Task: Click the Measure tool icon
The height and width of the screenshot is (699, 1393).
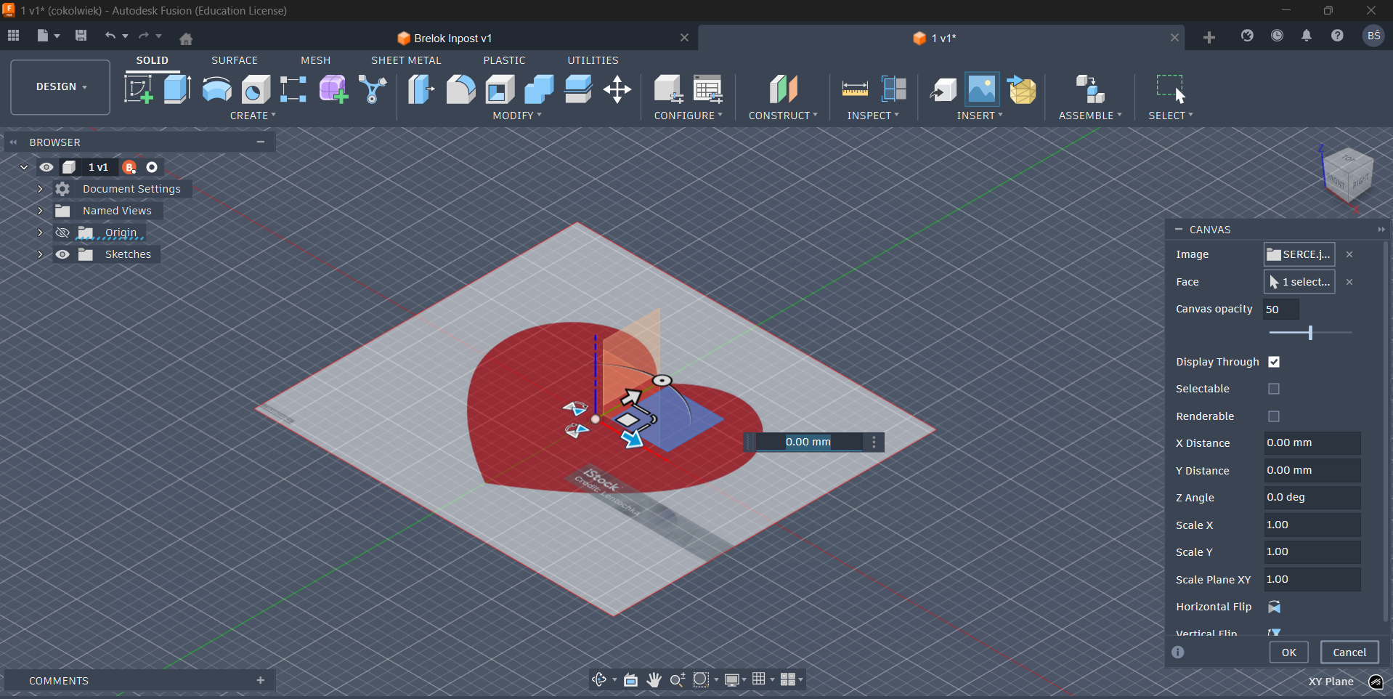Action: (x=854, y=89)
